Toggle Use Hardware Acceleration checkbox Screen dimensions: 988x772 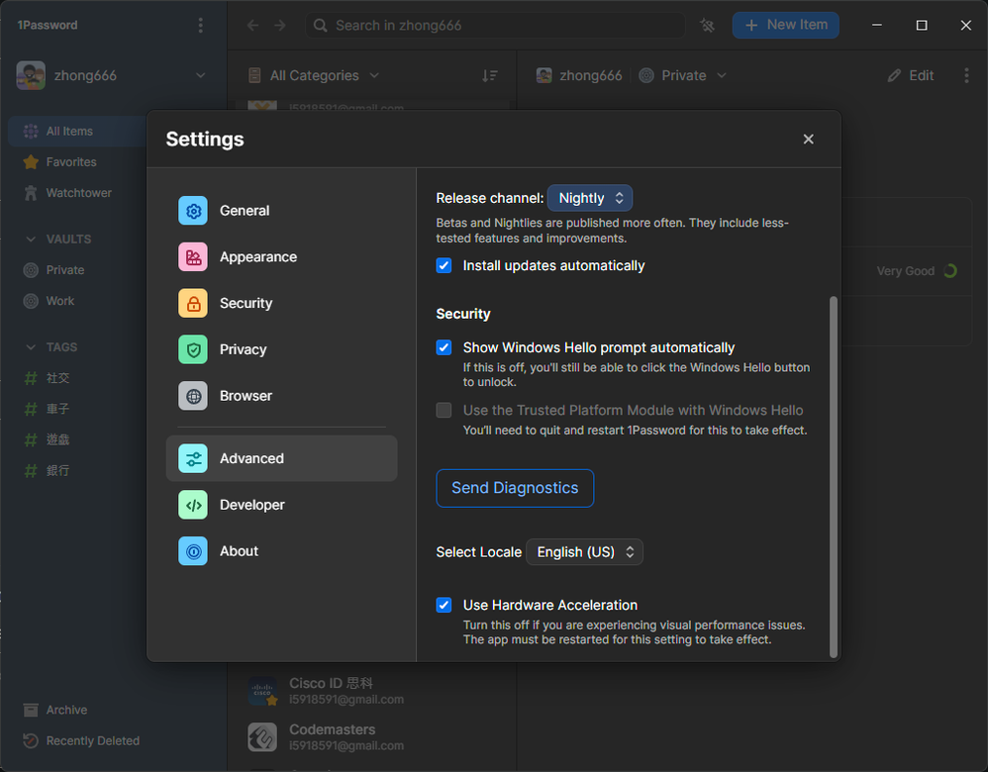click(444, 605)
